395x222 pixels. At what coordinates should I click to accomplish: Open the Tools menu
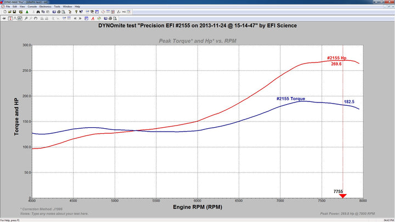[57, 6]
